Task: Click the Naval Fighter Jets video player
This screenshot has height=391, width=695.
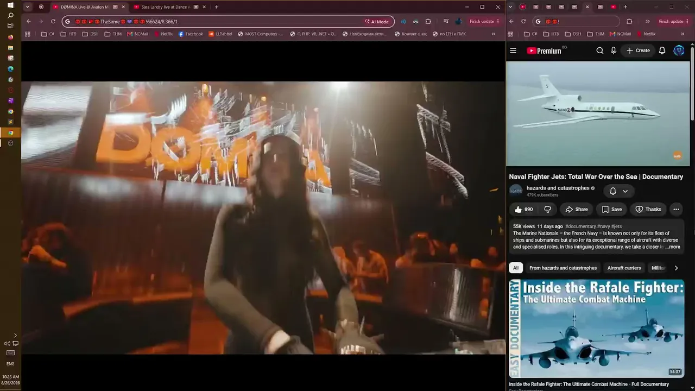Action: pos(598,113)
